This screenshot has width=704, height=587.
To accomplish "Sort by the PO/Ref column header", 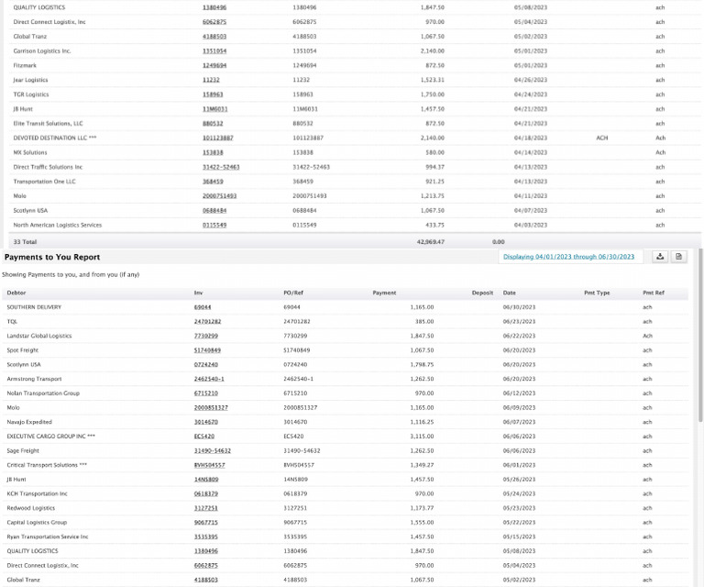I will tap(293, 293).
